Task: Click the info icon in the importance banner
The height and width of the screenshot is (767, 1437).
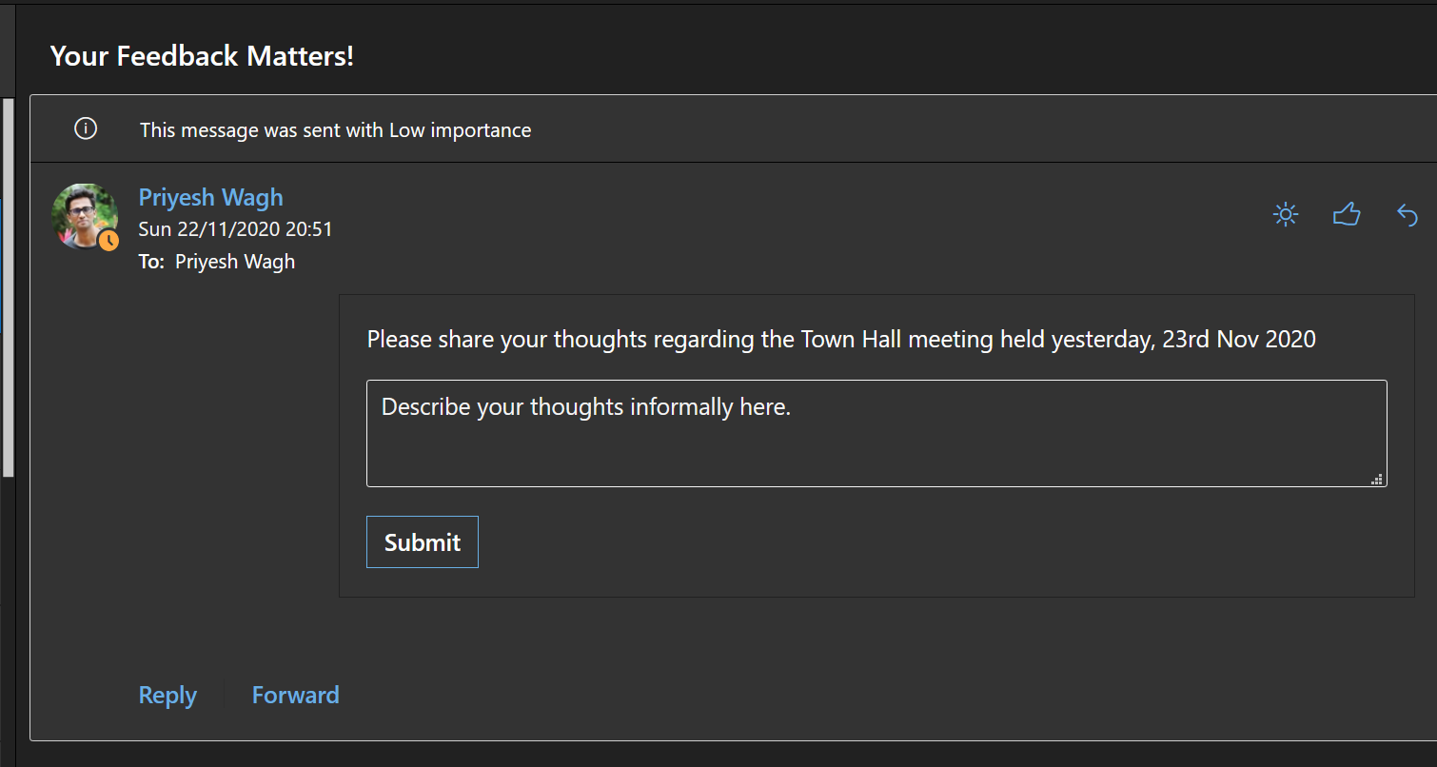Action: tap(86, 128)
